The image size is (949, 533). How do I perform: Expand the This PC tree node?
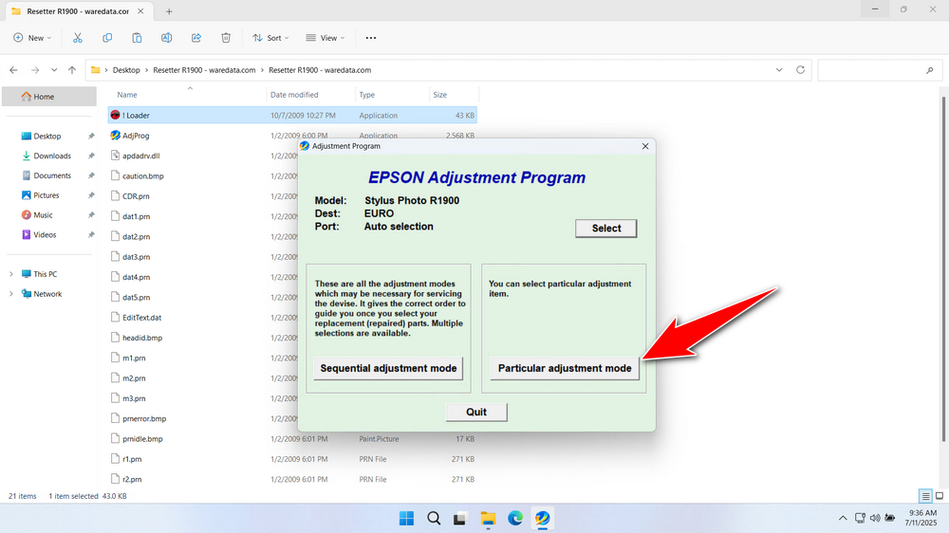tap(10, 274)
